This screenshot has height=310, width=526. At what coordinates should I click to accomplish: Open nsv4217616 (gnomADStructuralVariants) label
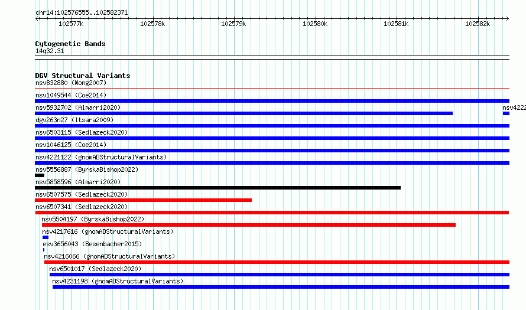click(x=108, y=231)
